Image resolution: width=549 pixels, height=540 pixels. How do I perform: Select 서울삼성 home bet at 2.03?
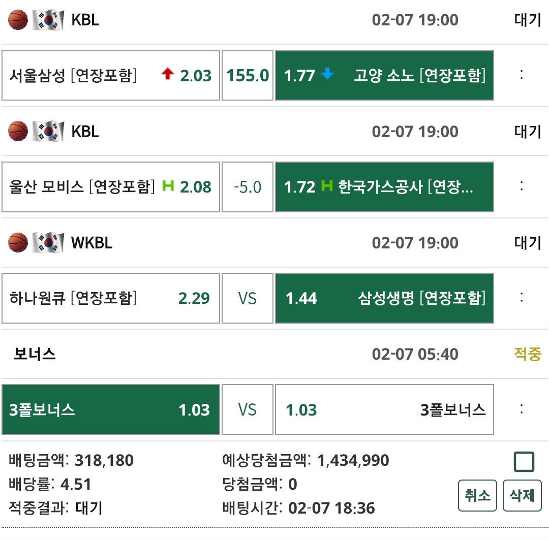(111, 75)
